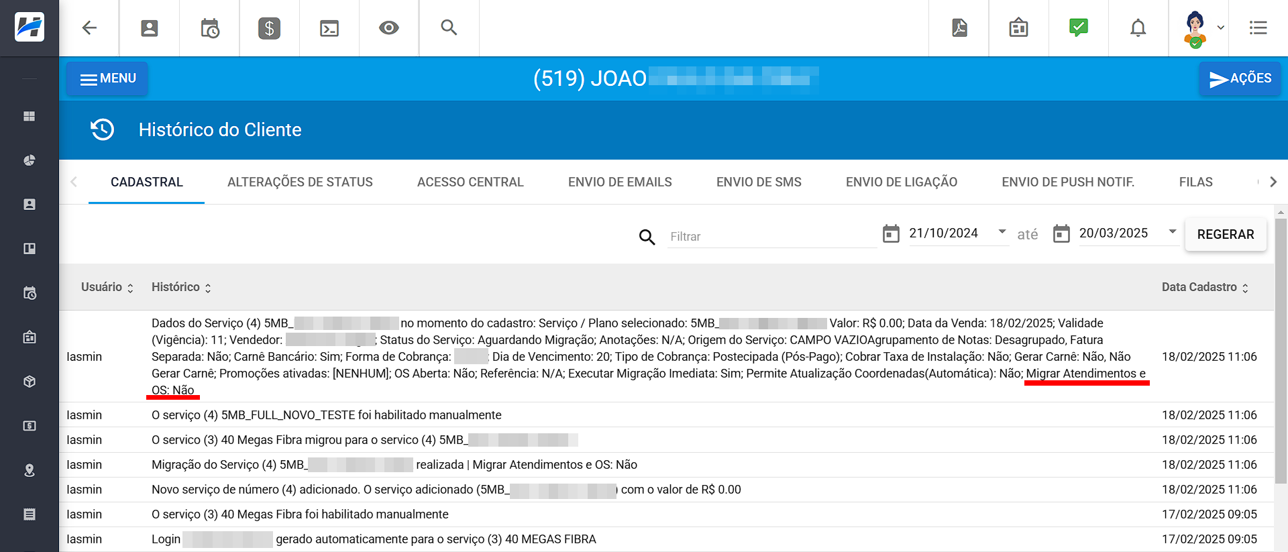Open the PDF document icon
This screenshot has width=1288, height=552.
point(959,28)
